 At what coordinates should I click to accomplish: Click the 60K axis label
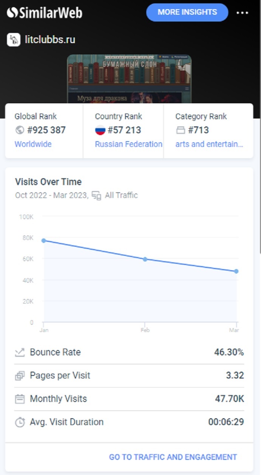tap(28, 259)
